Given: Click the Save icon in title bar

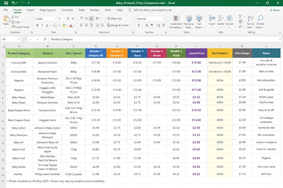Looking at the screenshot, I should [6, 3].
